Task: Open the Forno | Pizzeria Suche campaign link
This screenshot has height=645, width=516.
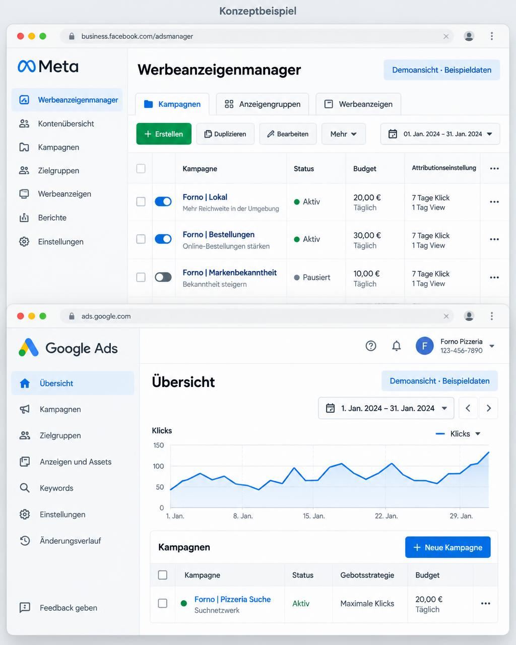Action: tap(233, 599)
